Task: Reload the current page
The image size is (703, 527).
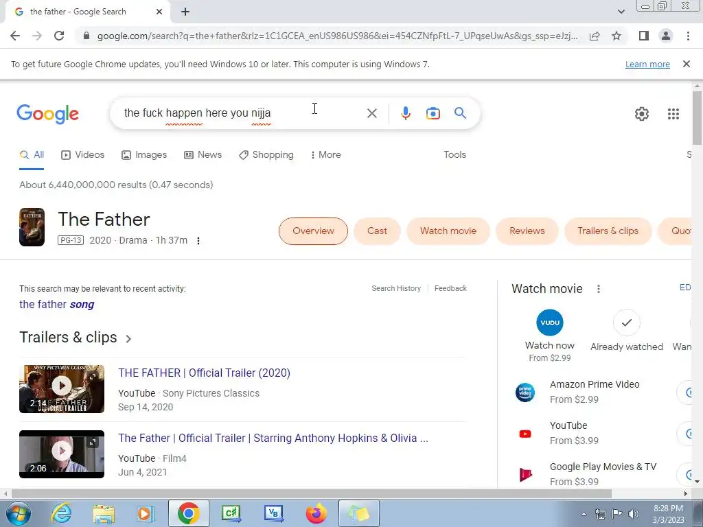Action: [x=59, y=36]
